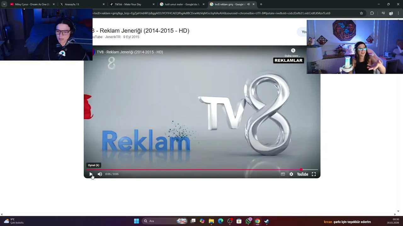403x226 pixels.
Task: Open WhatsApp from the taskbar
Action: coord(248,221)
